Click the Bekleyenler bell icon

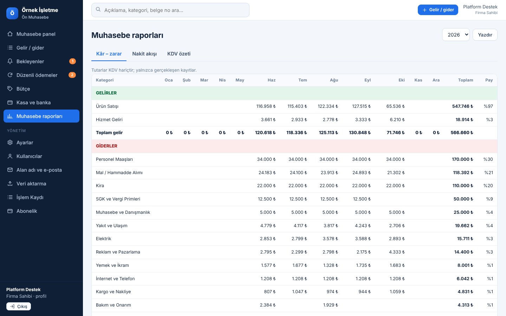click(10, 61)
